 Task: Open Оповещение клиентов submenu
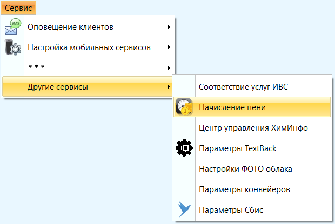click(88, 27)
